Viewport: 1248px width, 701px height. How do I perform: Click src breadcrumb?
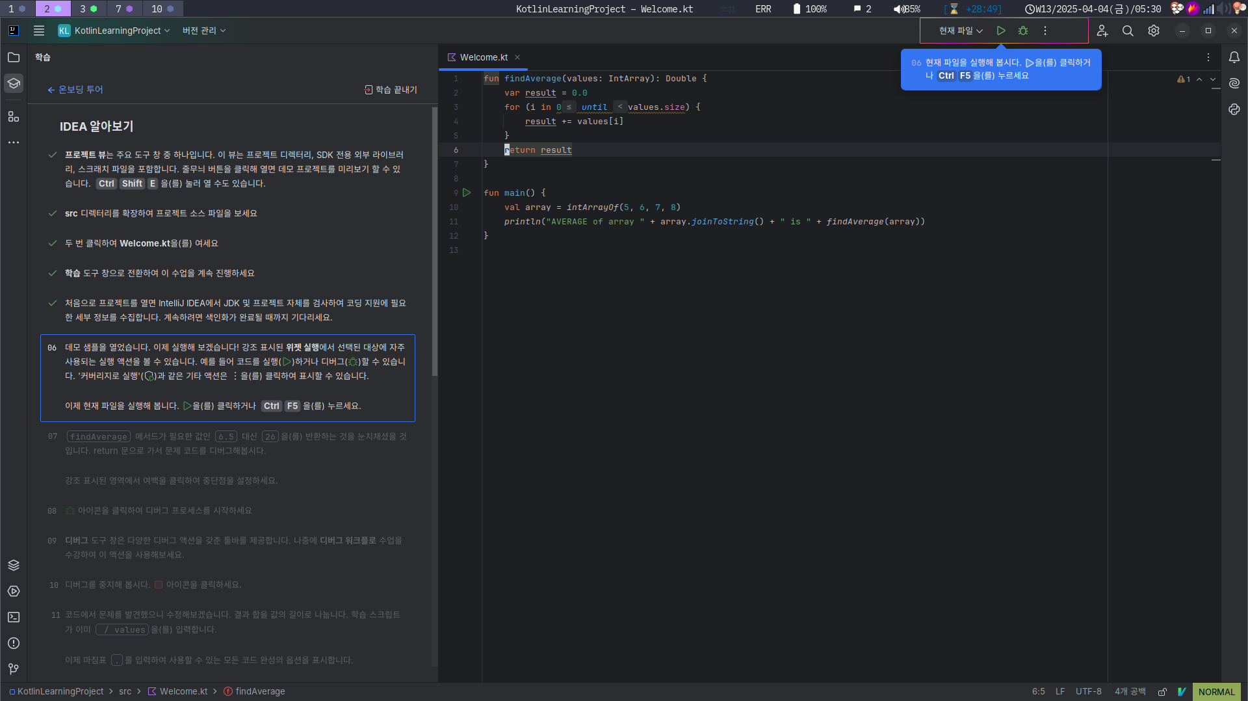(x=125, y=691)
